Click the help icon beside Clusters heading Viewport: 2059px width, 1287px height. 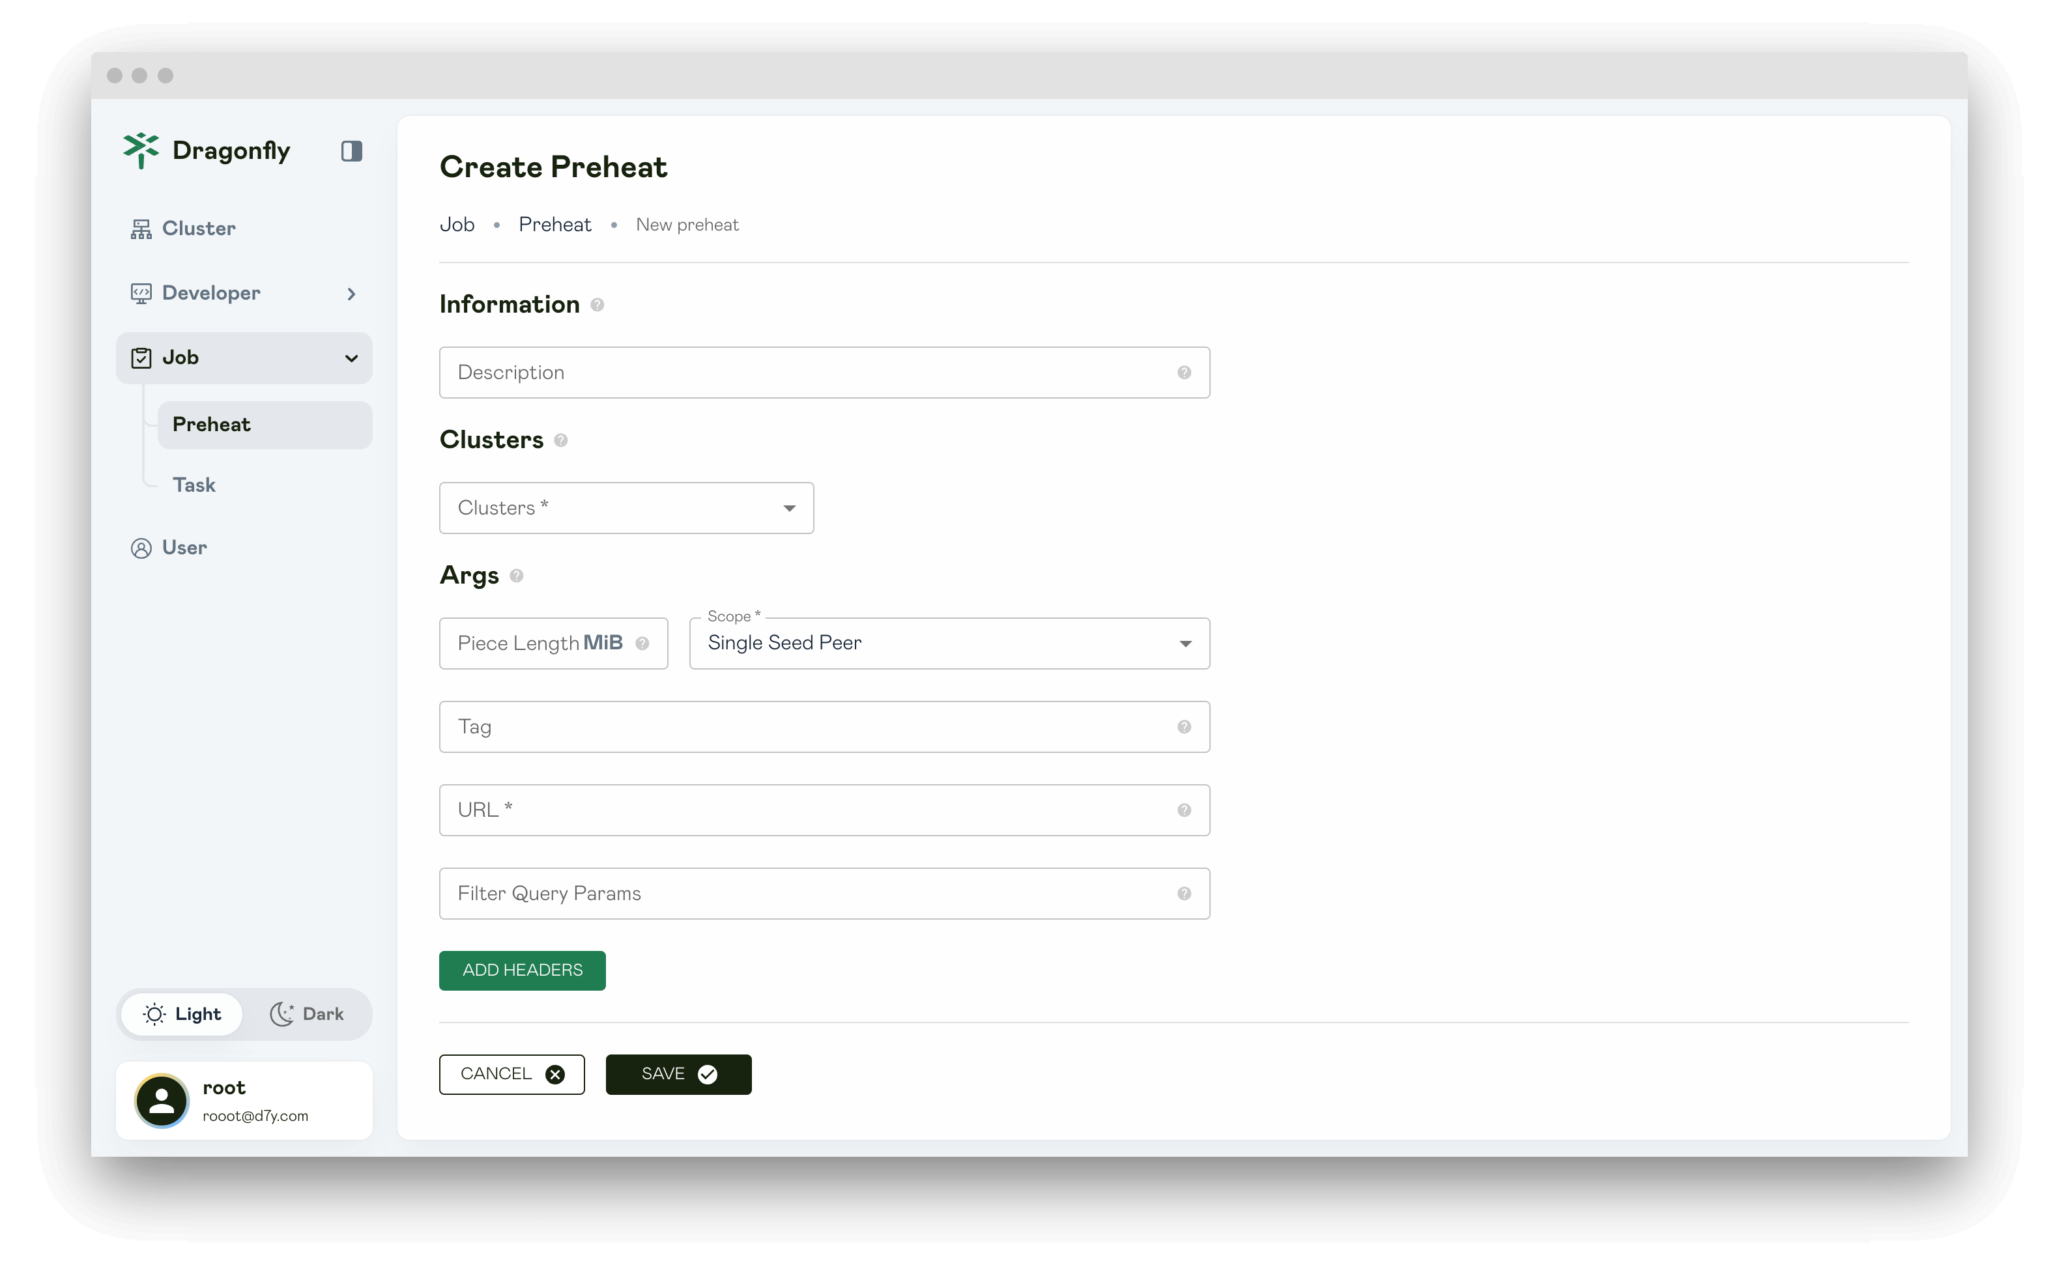(x=560, y=440)
